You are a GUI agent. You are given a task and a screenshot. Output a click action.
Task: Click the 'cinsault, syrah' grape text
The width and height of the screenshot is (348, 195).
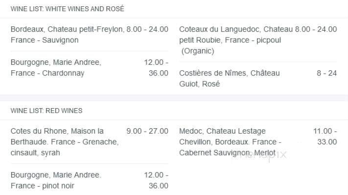35,153
